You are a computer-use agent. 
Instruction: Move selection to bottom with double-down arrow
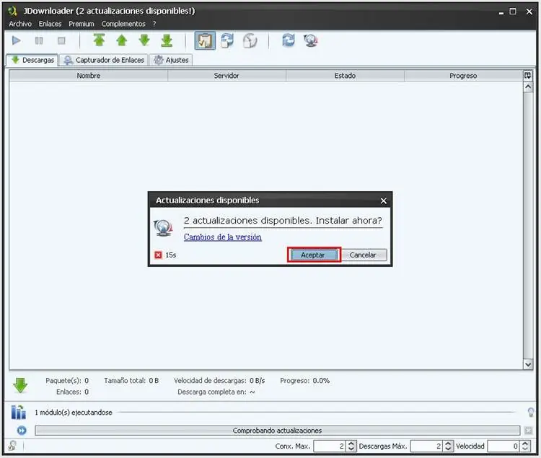167,40
